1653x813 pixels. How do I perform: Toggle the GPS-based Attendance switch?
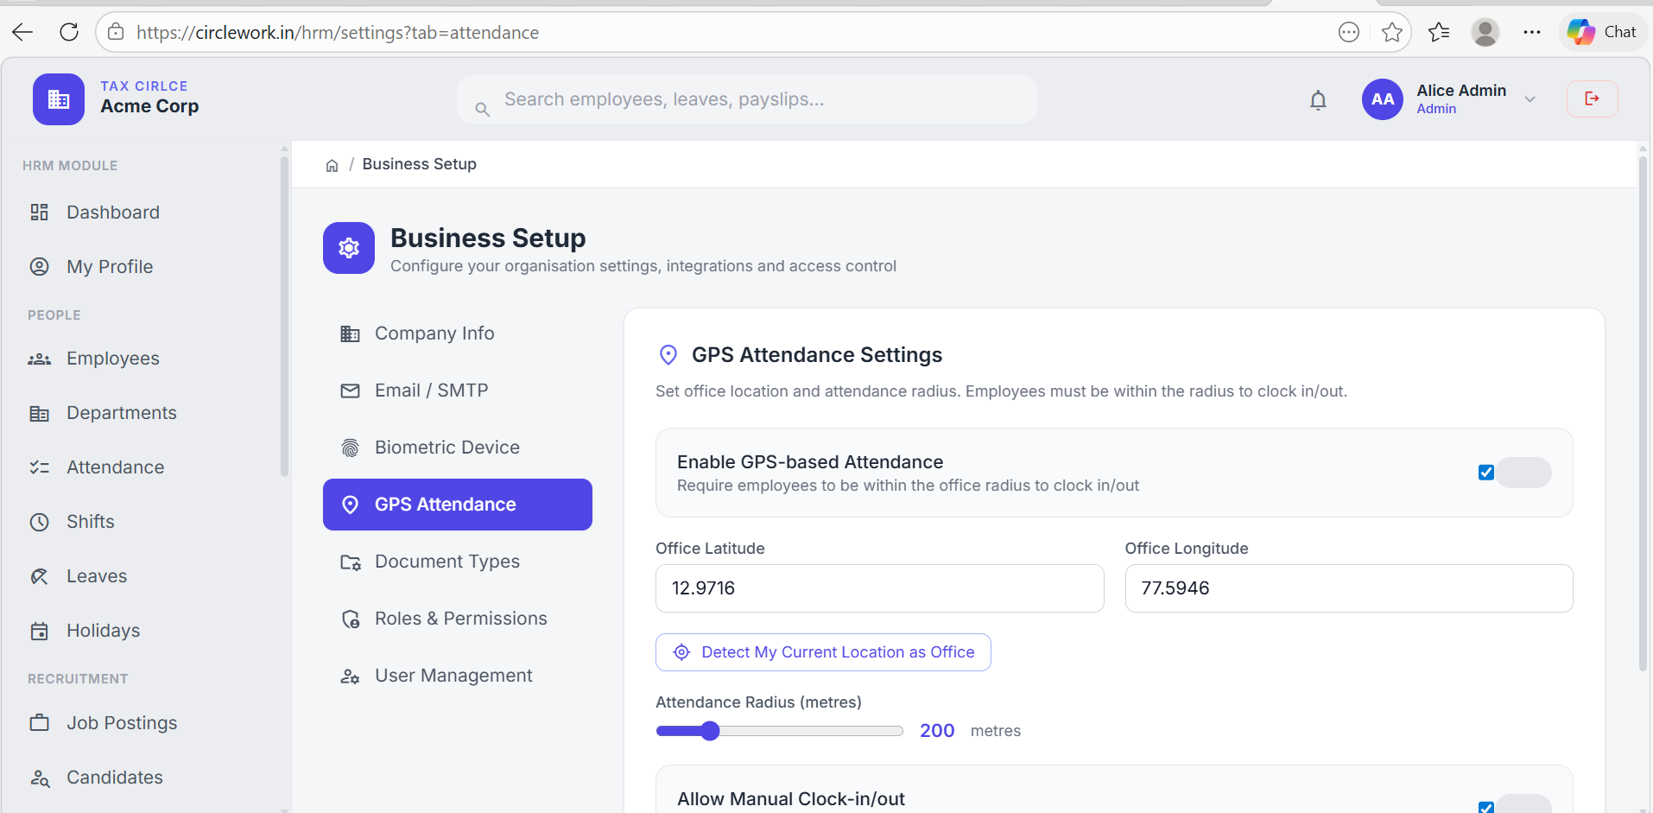(x=1523, y=473)
